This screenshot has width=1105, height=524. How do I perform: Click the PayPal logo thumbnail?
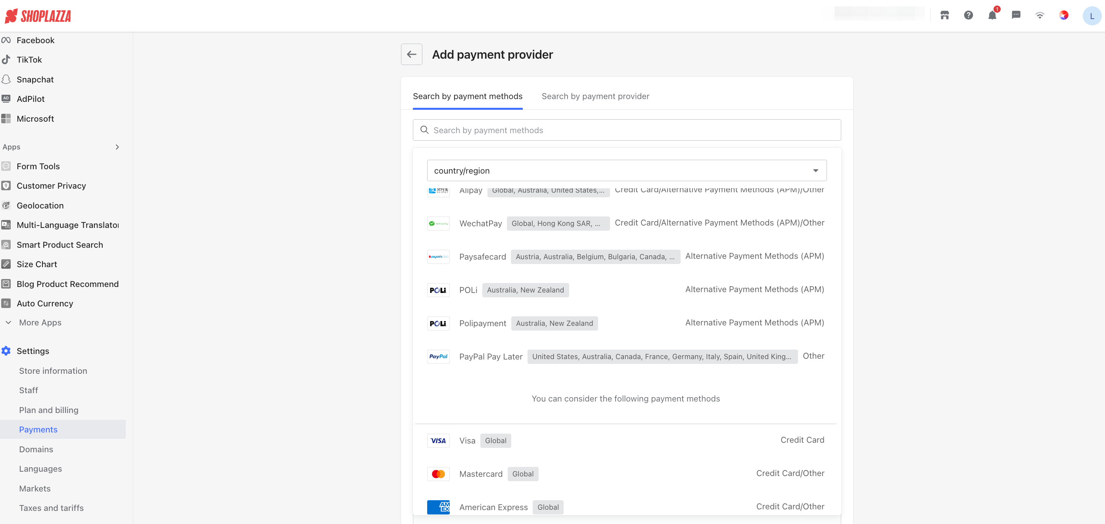click(x=438, y=357)
